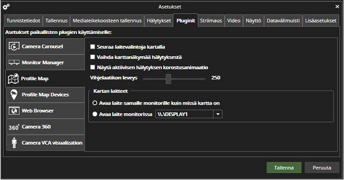Click the Vihjelaatikon leveys slider handle
This screenshot has height=180, width=344.
click(x=168, y=79)
